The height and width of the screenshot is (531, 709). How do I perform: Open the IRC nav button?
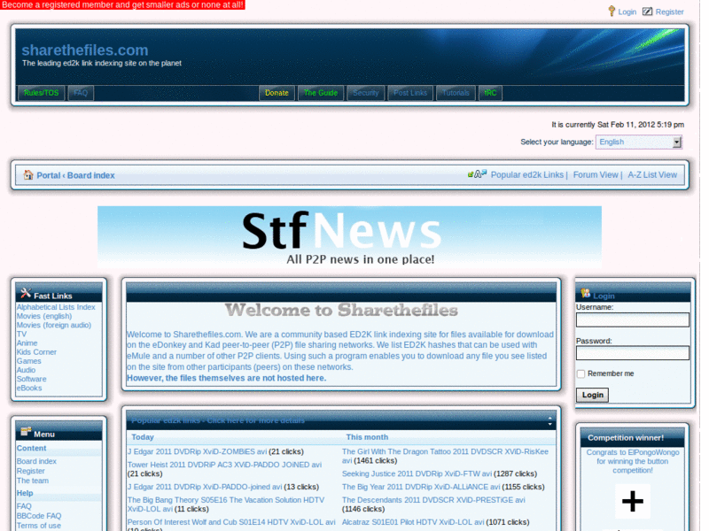pos(490,93)
